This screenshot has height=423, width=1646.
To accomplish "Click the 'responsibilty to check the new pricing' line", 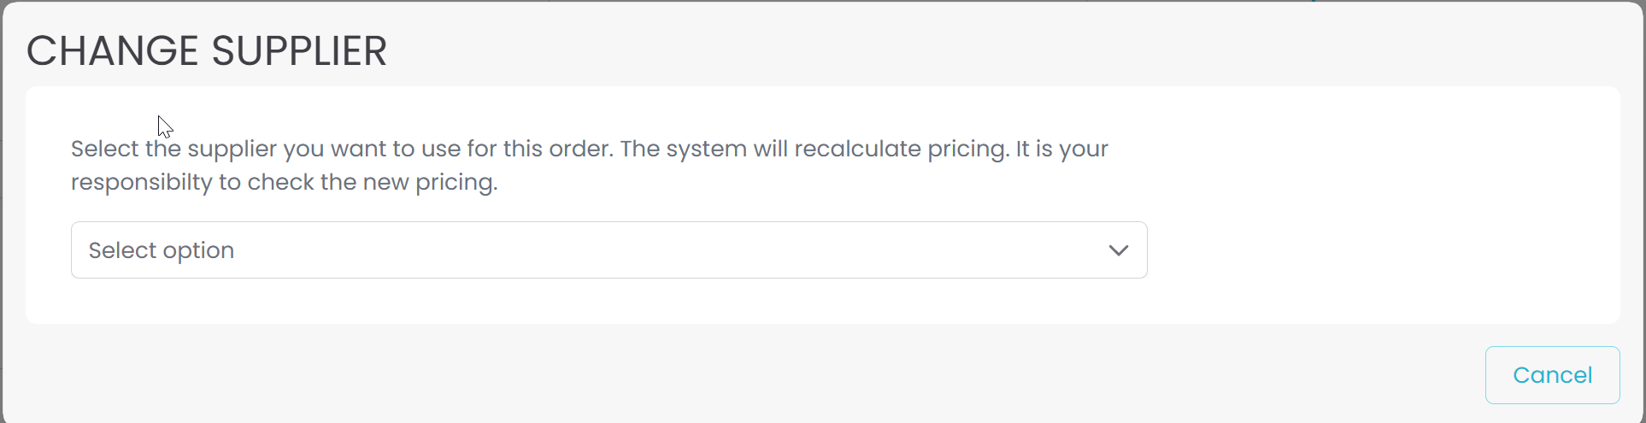I will point(284,182).
